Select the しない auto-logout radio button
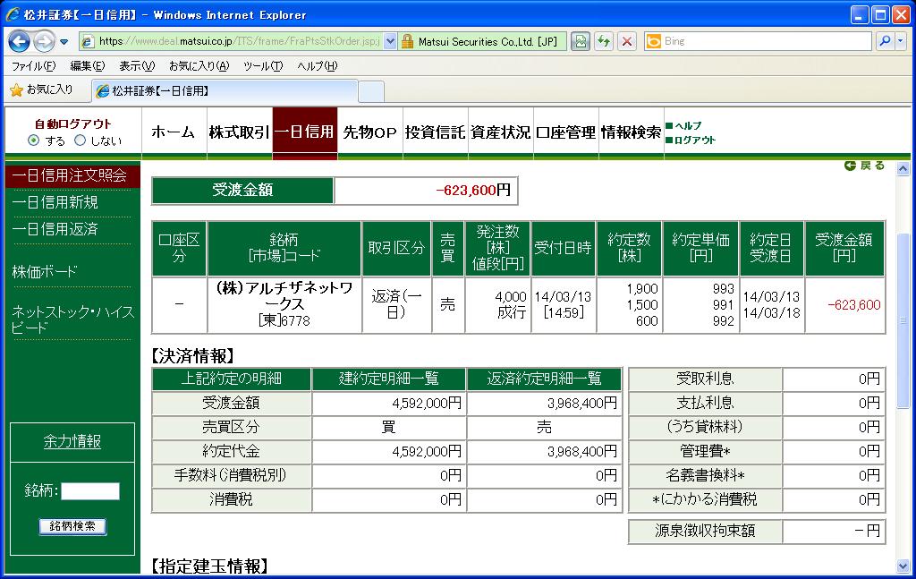The height and width of the screenshot is (579, 916). (80, 140)
